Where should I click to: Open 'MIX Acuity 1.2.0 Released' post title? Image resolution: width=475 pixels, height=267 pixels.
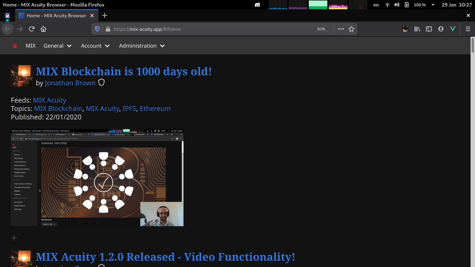(x=165, y=257)
